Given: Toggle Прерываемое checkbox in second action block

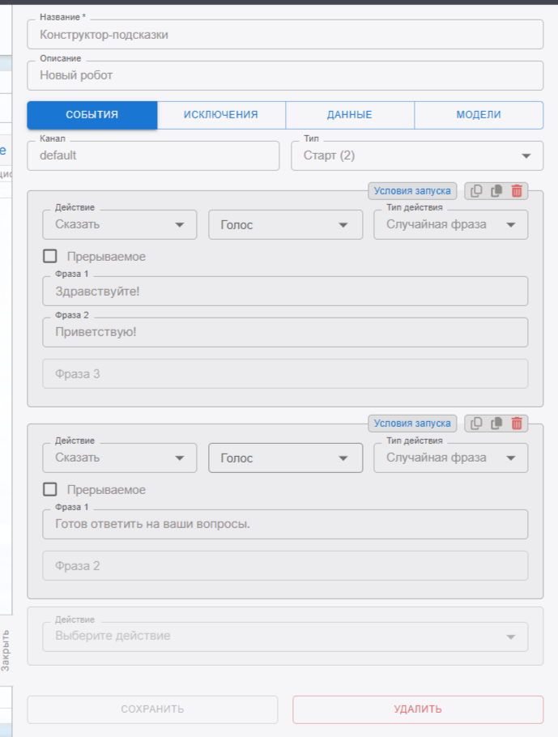Looking at the screenshot, I should click(x=50, y=489).
